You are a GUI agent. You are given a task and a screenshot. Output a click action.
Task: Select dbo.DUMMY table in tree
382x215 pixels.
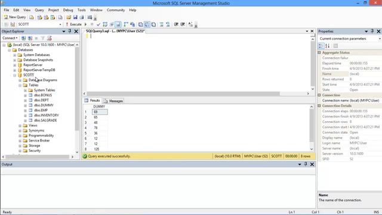point(44,105)
